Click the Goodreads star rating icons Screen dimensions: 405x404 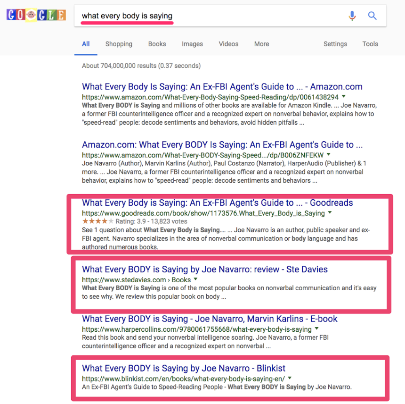coord(97,221)
